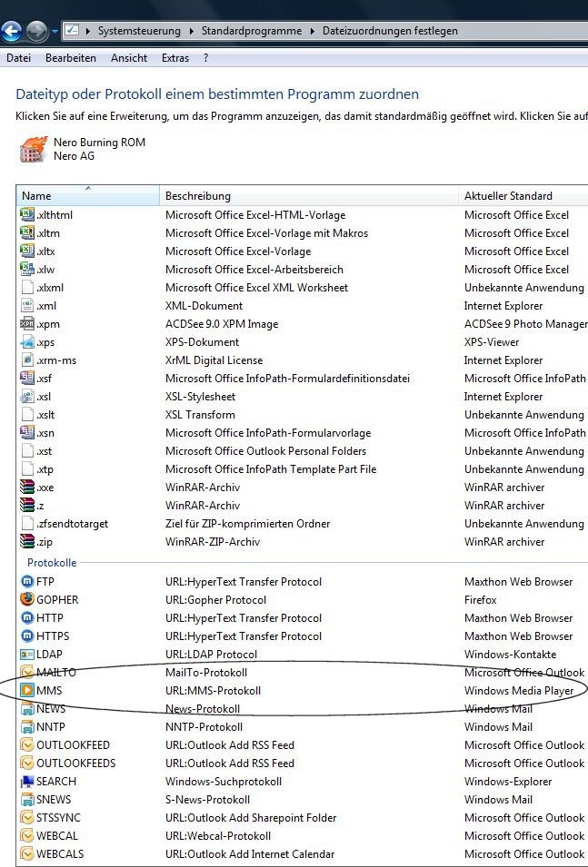Viewport: 588px width, 867px height.
Task: Select the .xml document icon
Action: point(27,305)
